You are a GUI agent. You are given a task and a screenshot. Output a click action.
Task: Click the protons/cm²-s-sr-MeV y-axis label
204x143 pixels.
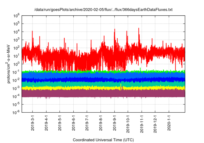(8, 64)
